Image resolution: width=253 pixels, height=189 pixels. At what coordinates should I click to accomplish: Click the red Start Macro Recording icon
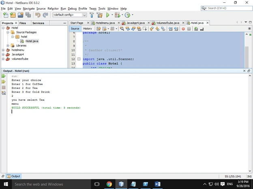point(183,29)
